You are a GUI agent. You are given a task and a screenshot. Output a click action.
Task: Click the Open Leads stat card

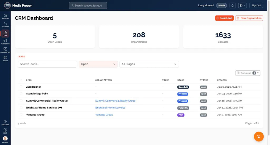(55, 37)
